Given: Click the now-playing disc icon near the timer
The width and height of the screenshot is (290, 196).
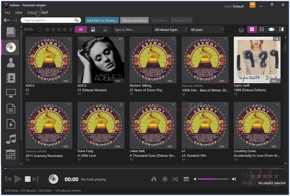Looking at the screenshot, I should tap(53, 179).
